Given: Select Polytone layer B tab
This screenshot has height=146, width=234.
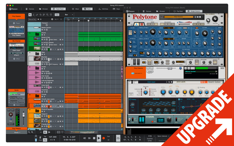Looking at the screenshot, I should pos(142,24).
